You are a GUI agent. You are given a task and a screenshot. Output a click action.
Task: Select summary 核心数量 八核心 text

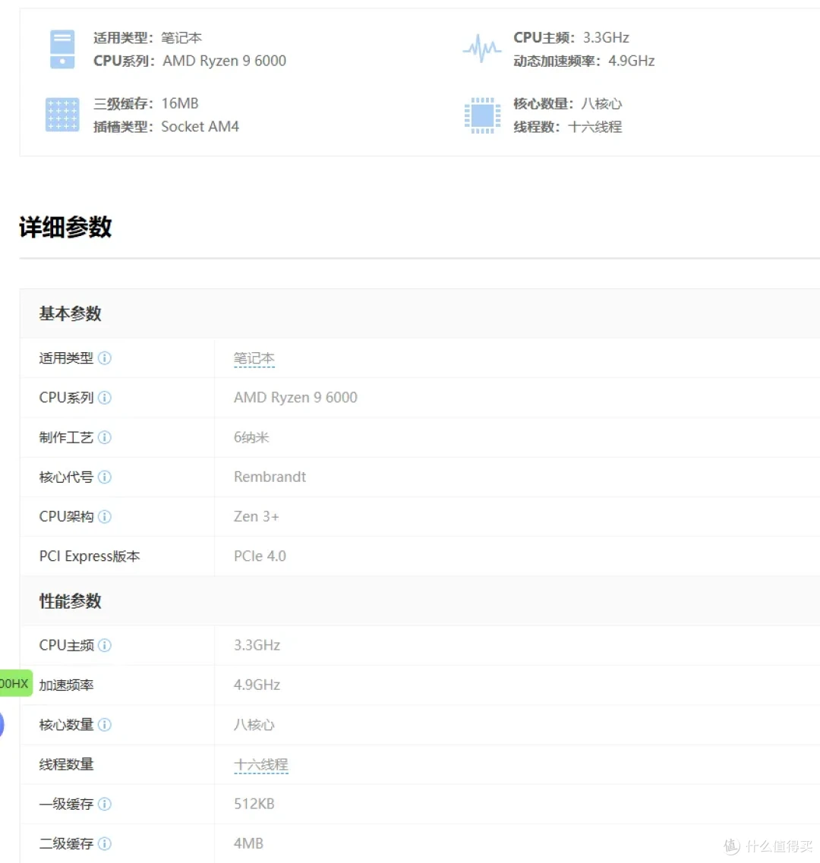tap(568, 104)
